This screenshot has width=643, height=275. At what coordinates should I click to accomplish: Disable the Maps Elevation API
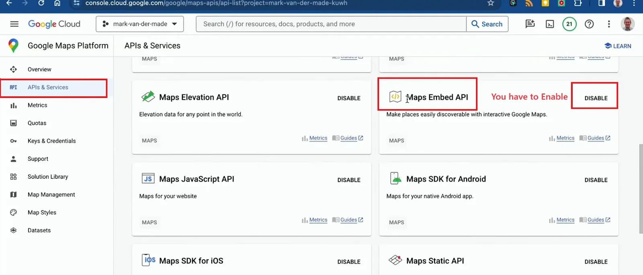(349, 98)
